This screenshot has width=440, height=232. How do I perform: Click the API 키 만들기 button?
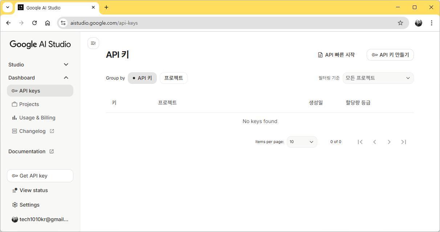(x=390, y=55)
